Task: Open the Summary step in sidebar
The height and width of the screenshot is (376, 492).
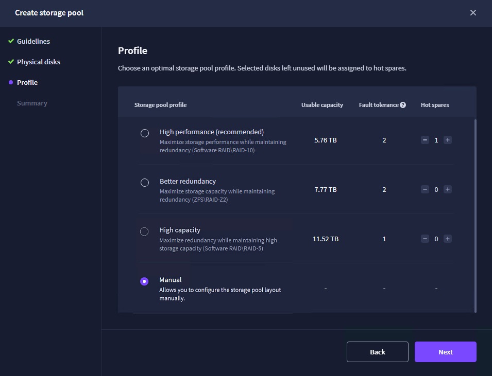Action: 32,103
